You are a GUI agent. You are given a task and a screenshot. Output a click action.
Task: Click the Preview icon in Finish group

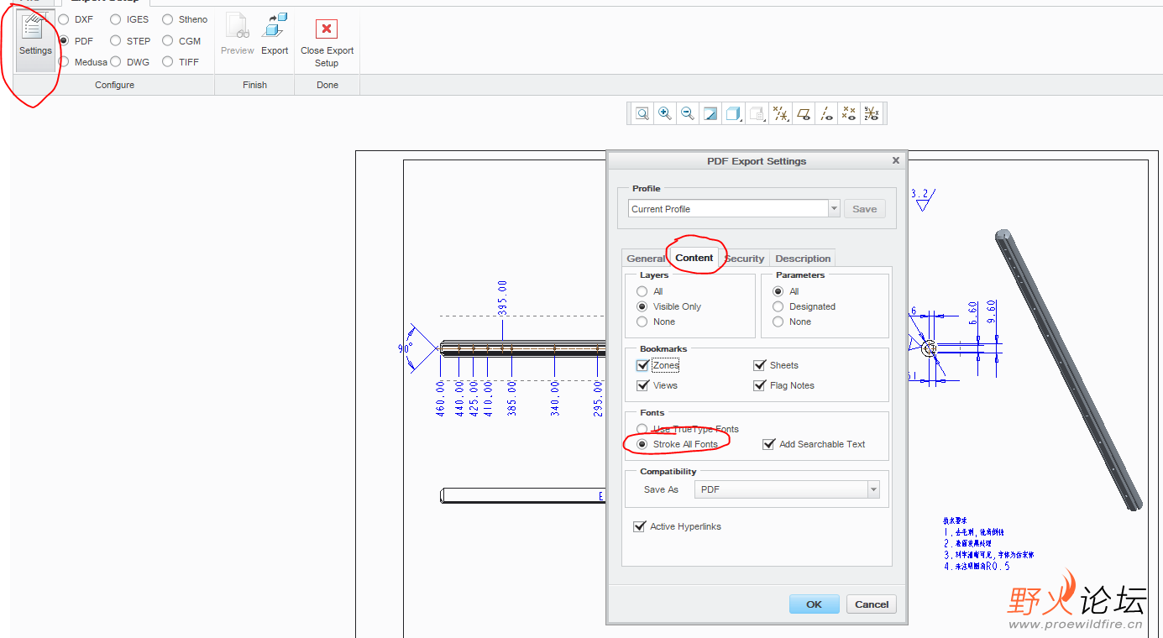pos(238,28)
